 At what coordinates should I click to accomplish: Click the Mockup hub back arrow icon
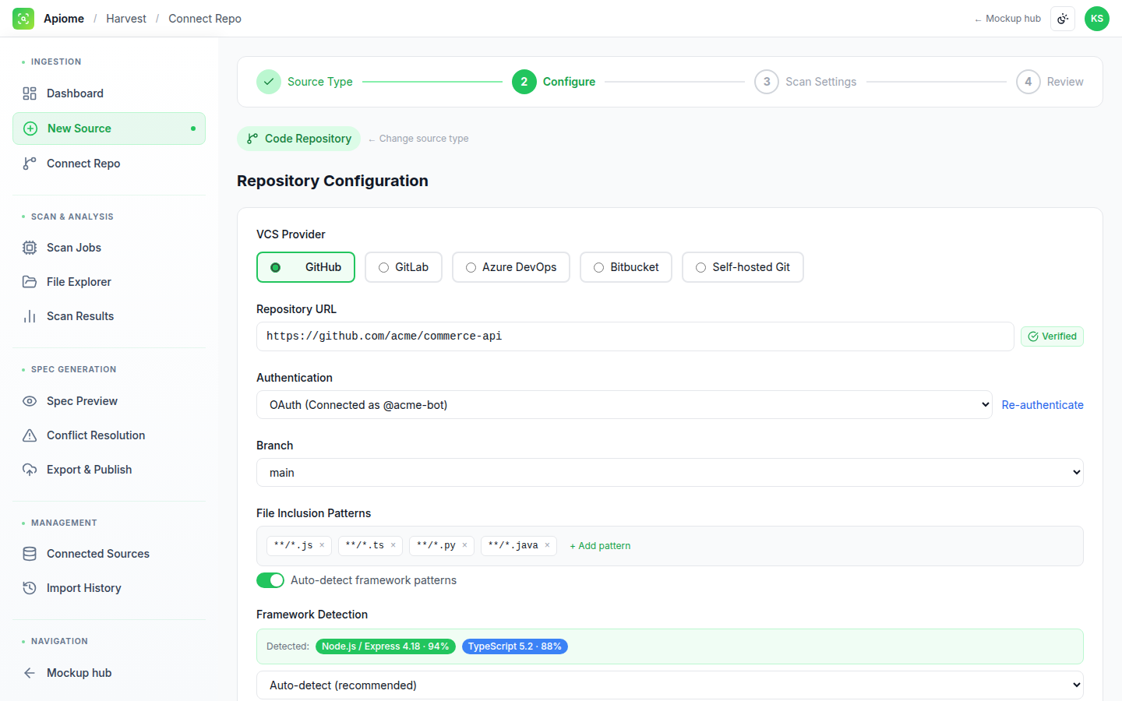[x=30, y=673]
